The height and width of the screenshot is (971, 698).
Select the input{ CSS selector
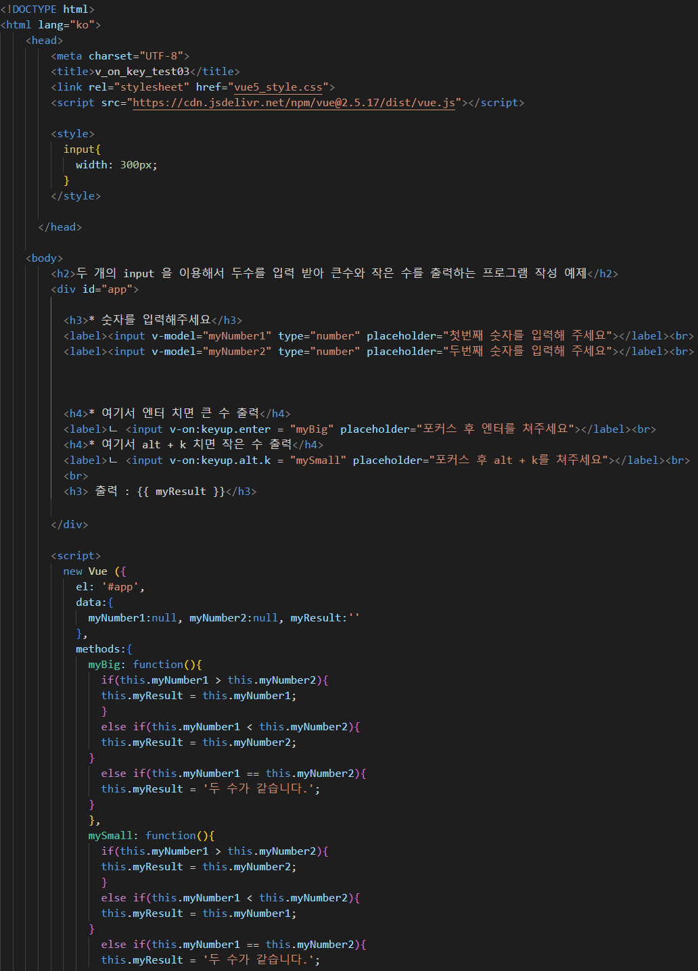click(x=82, y=149)
